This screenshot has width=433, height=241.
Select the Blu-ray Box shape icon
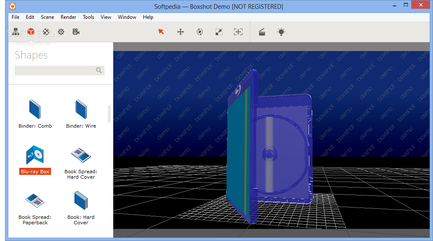tap(35, 155)
